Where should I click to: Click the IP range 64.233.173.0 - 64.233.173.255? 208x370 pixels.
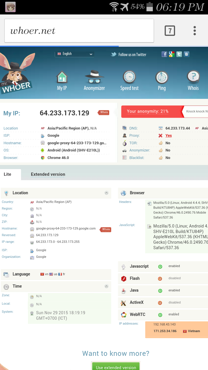click(58, 242)
